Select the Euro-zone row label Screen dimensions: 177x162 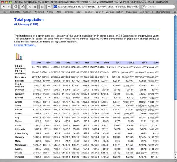[x=20, y=77]
